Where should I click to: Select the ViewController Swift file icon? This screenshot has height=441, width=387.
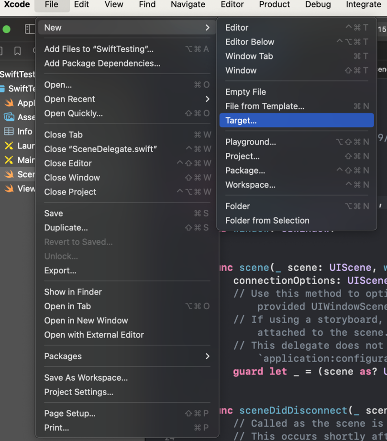pyautogui.click(x=9, y=189)
